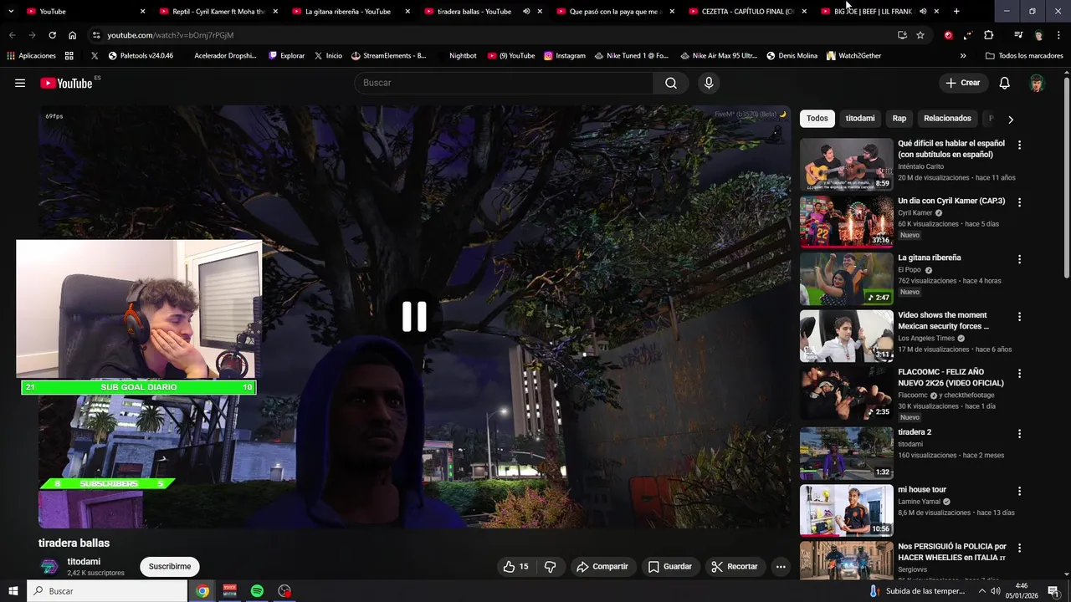1071x602 pixels.
Task: Open the StreamElements bookmark
Action: (389, 56)
